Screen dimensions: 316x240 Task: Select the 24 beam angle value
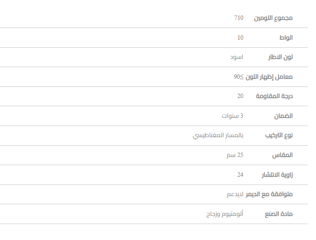click(x=240, y=175)
